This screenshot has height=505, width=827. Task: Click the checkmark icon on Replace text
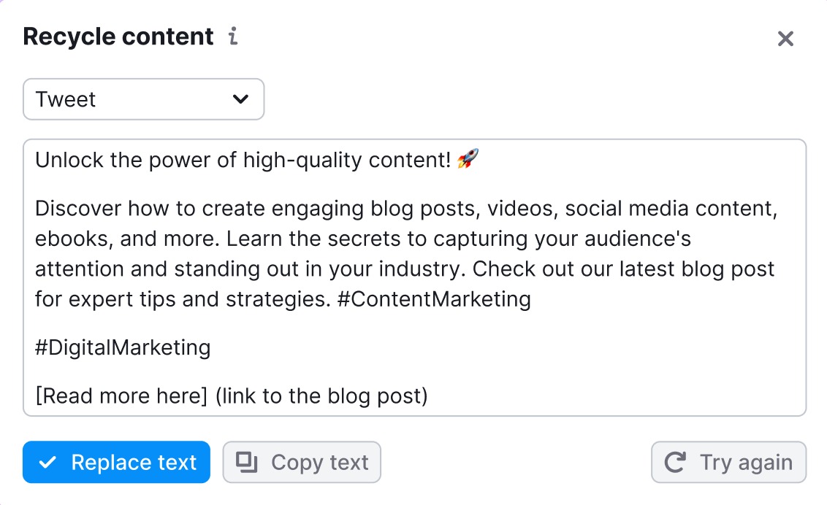coord(47,463)
